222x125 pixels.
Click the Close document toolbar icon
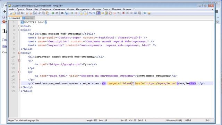pyautogui.click(x=27, y=13)
